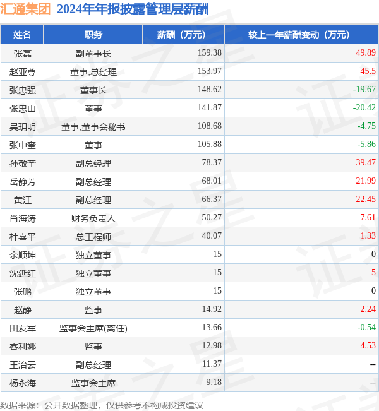Viewport: 379px width, 411px height.
Task: Click the salary value 108.68
Action: [210, 126]
